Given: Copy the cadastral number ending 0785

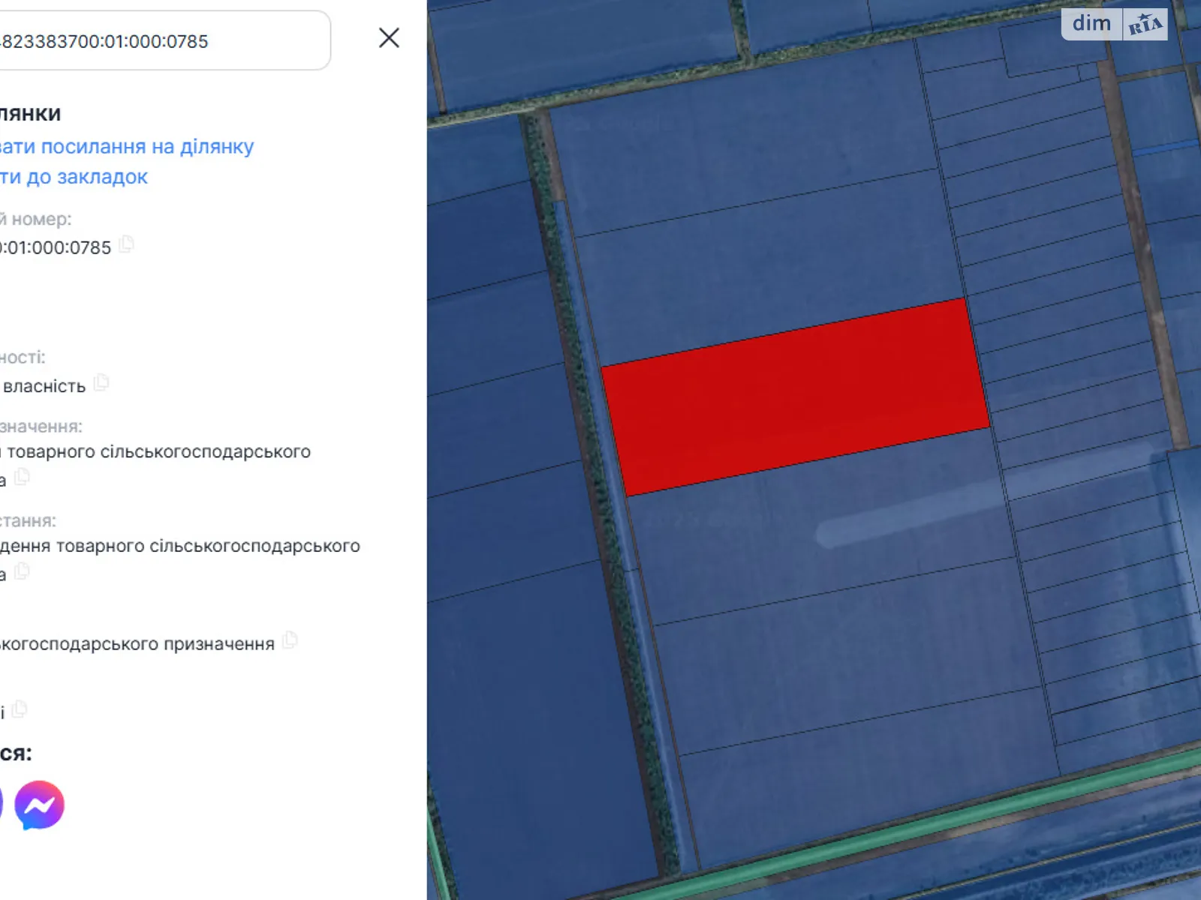Looking at the screenshot, I should 127,244.
